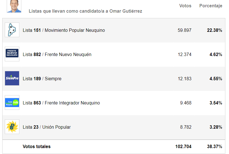Click the Movimiento Popular Neuquino MPN logo
Image resolution: width=229 pixels, height=154 pixels.
(x=12, y=30)
